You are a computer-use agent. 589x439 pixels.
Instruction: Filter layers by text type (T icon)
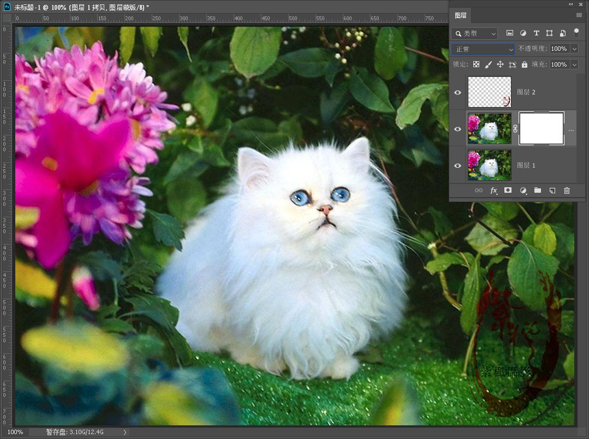coord(536,33)
